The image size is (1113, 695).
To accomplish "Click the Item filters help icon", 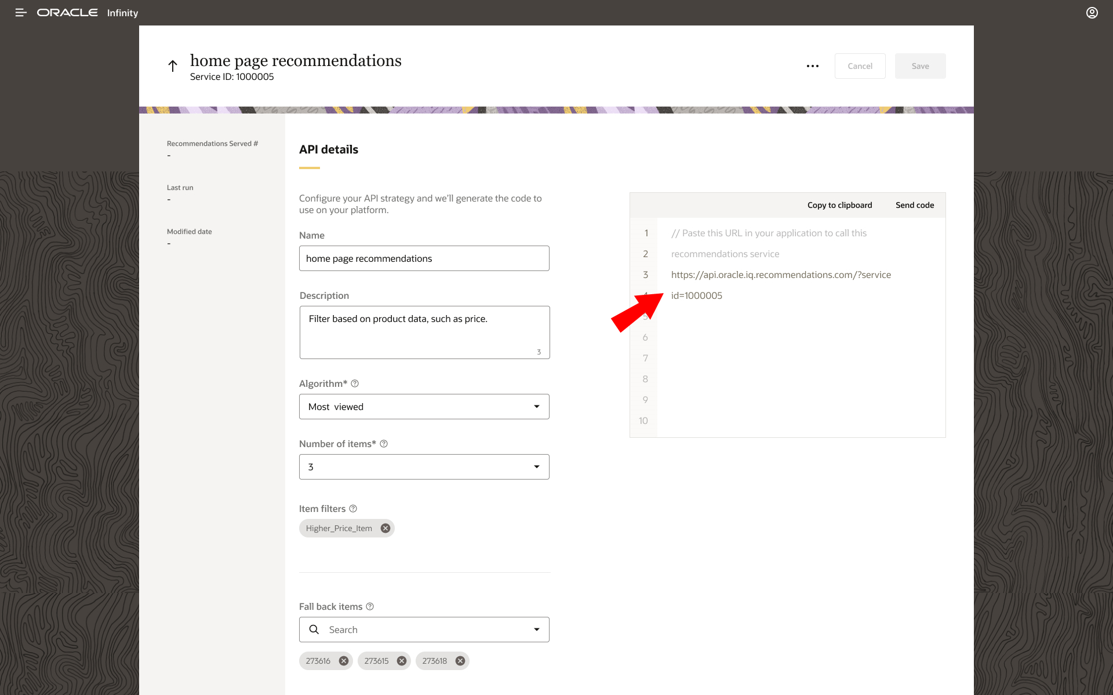I will coord(353,509).
